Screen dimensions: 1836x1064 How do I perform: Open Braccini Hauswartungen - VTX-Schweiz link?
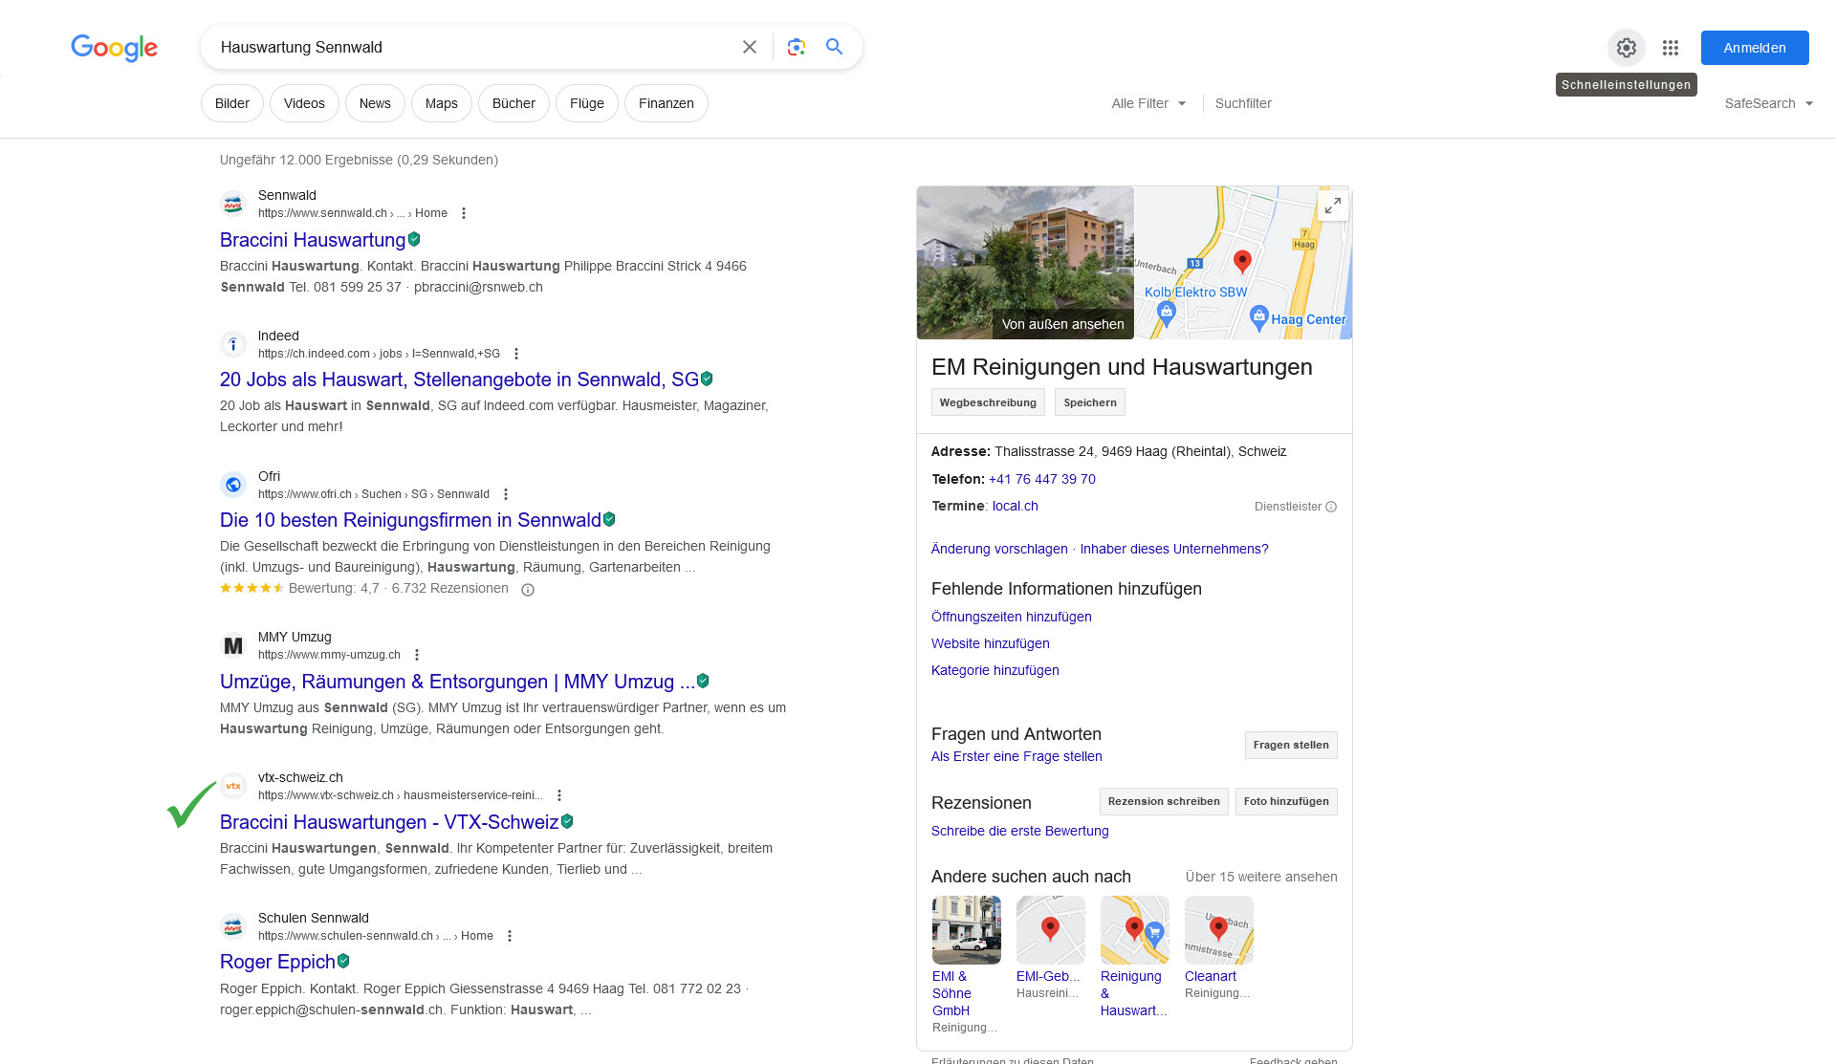click(389, 822)
